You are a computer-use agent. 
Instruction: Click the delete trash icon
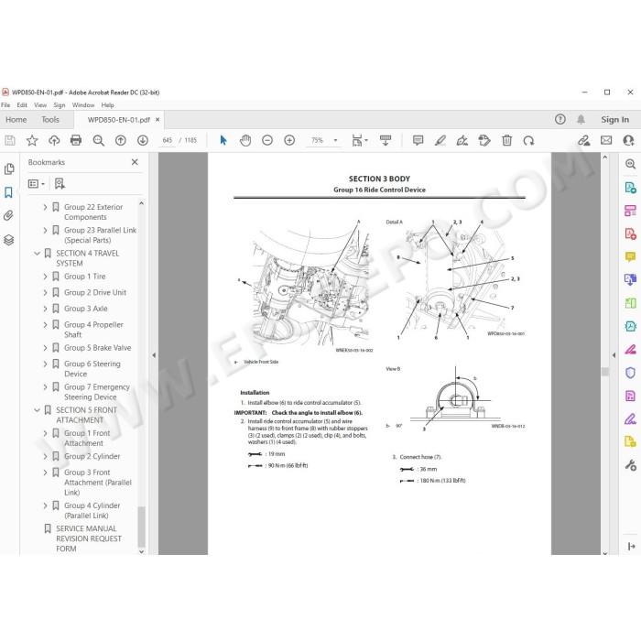click(507, 140)
